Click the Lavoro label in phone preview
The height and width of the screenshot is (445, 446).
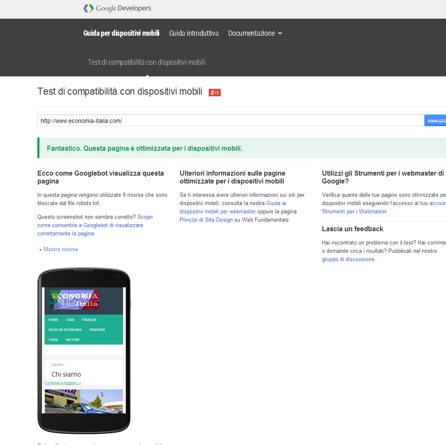[x=57, y=364]
